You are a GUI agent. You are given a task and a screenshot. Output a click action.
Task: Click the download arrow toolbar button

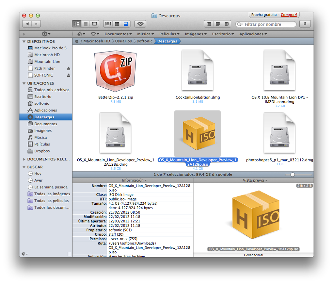click(305, 24)
